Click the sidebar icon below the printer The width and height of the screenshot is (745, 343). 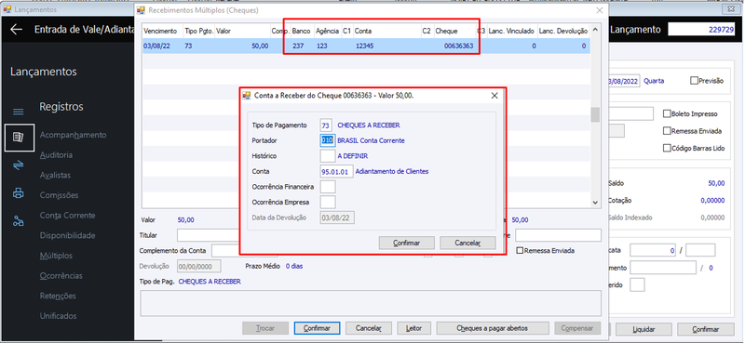[x=18, y=220]
